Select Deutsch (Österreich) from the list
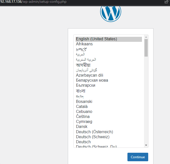 109,132
